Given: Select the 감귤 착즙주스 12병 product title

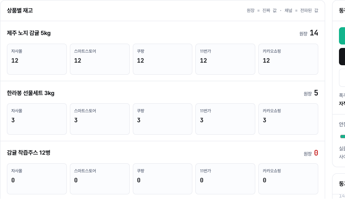Looking at the screenshot, I should (28, 153).
